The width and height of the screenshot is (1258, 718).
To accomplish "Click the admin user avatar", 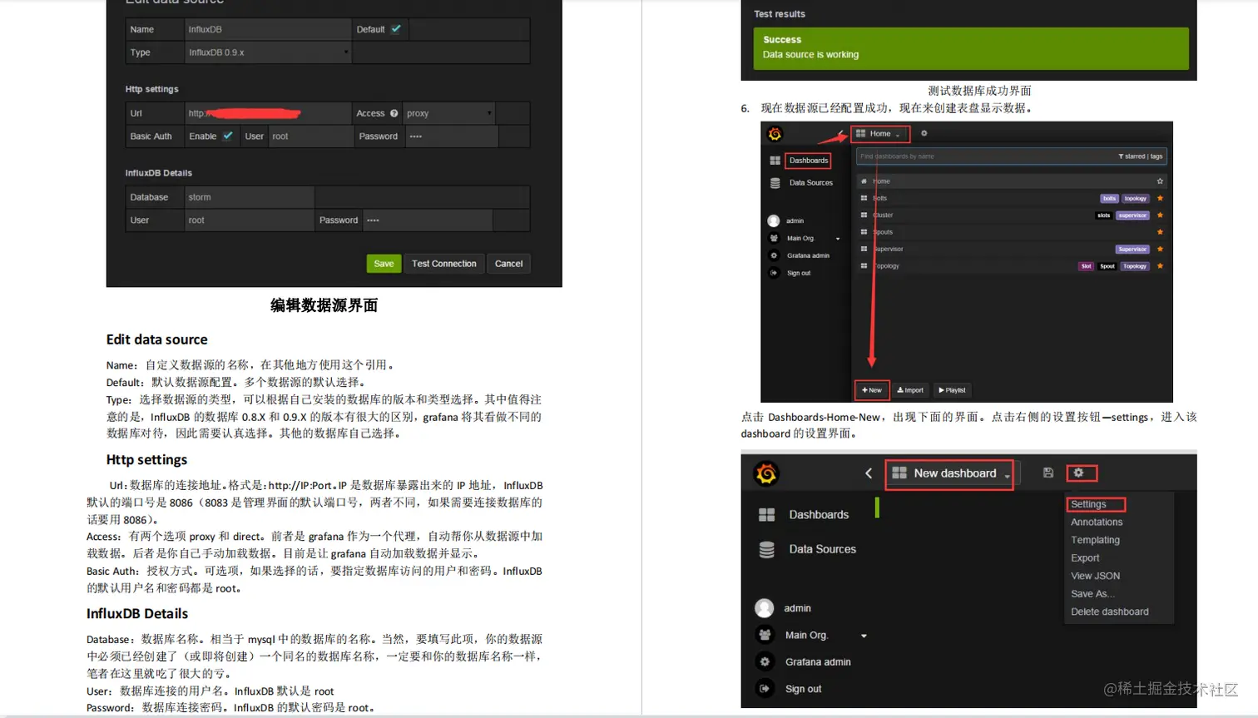I will pos(765,607).
